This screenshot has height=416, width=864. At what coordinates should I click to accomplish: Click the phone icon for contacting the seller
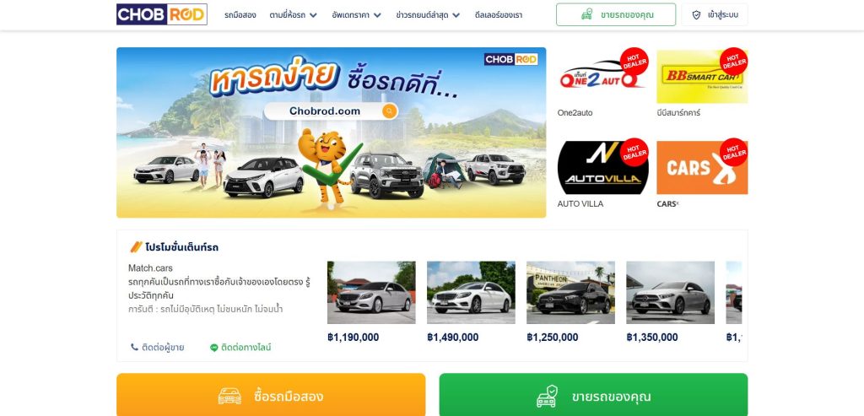[x=134, y=347]
